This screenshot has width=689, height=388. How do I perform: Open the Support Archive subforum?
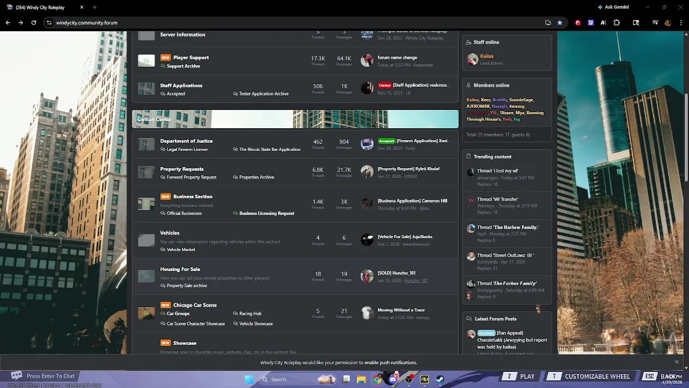pyautogui.click(x=183, y=66)
